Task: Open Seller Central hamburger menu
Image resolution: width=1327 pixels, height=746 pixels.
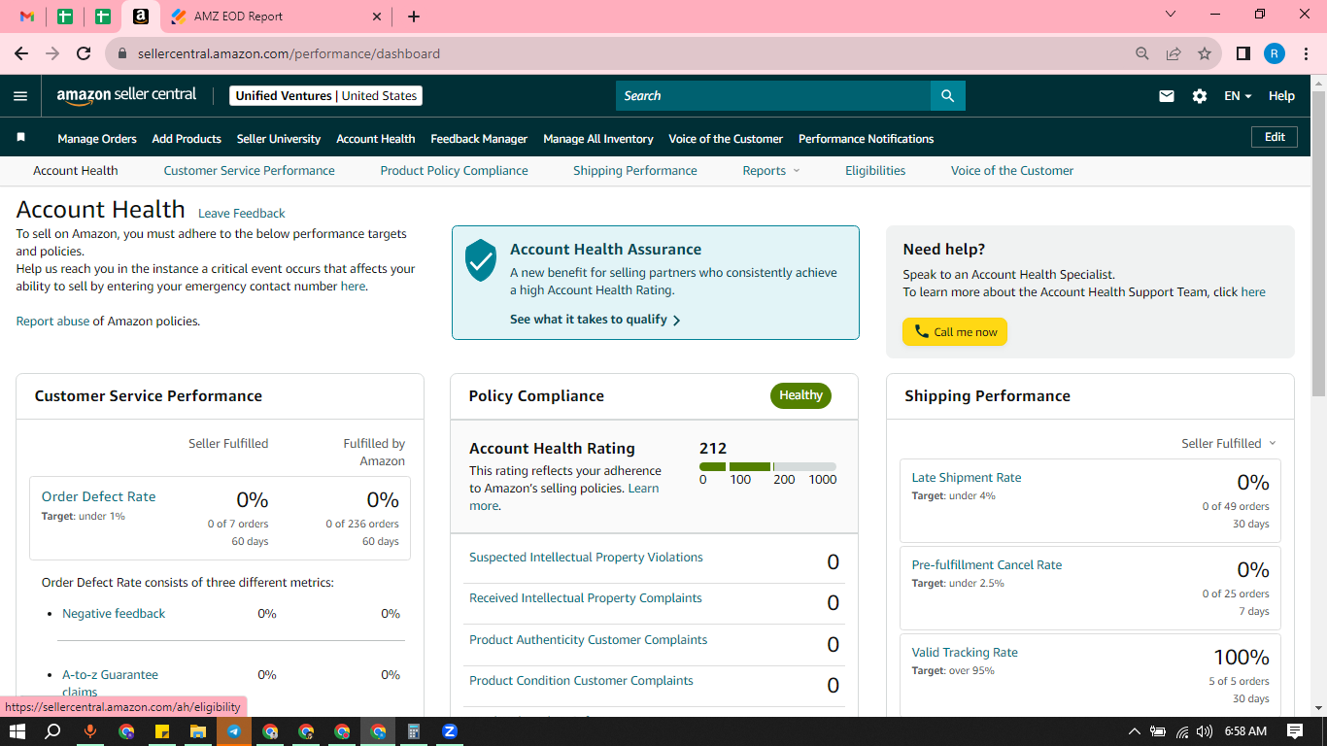Action: coord(20,96)
